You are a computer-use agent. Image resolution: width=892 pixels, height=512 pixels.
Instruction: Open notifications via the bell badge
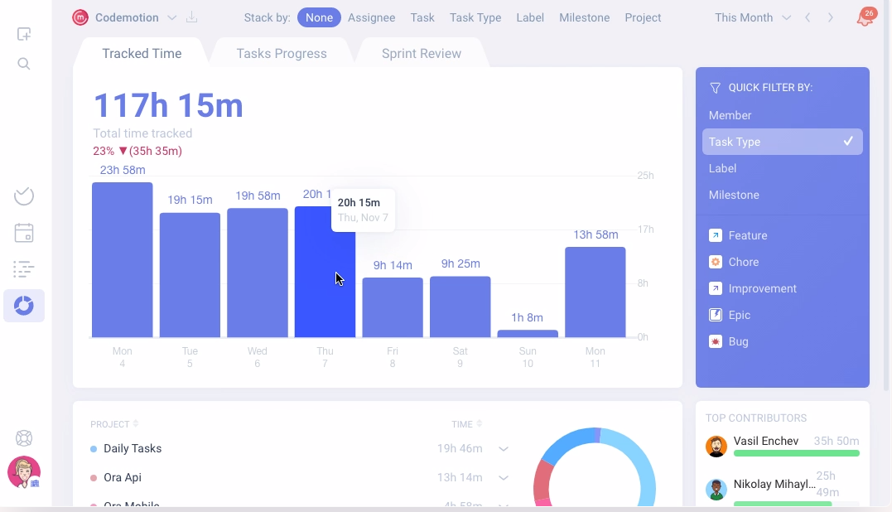(865, 17)
